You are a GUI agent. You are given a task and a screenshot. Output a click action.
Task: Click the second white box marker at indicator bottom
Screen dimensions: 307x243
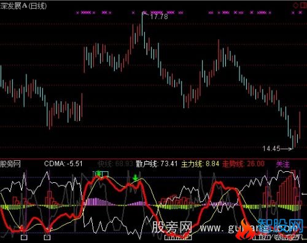pyautogui.click(x=47, y=237)
